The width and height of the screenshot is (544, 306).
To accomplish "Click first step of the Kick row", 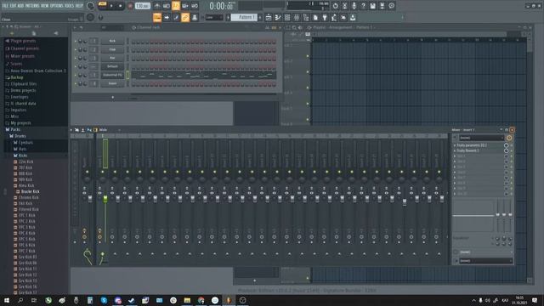I will pyautogui.click(x=133, y=42).
